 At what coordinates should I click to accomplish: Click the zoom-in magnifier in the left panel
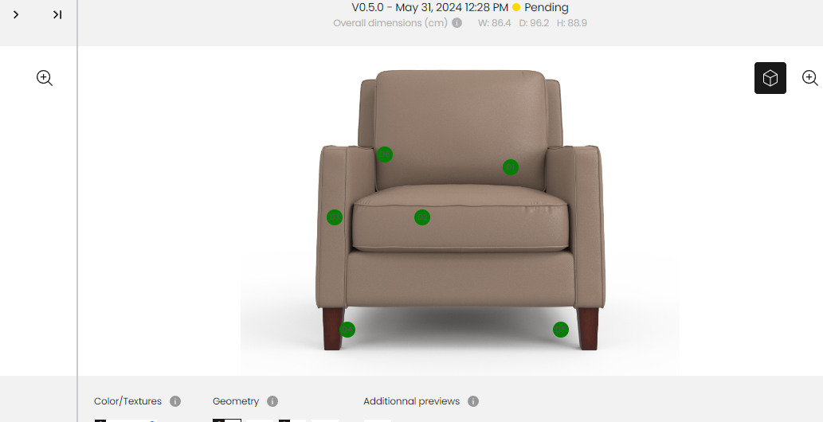pos(45,78)
